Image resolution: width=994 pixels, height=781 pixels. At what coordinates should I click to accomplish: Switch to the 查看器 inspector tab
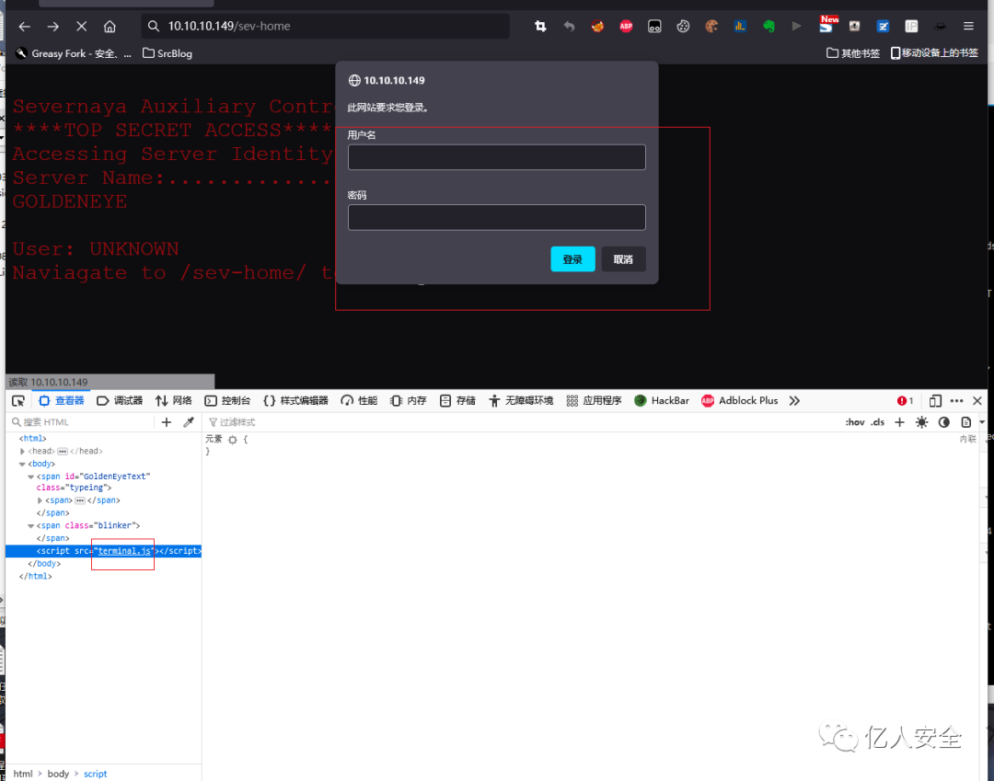tap(62, 401)
